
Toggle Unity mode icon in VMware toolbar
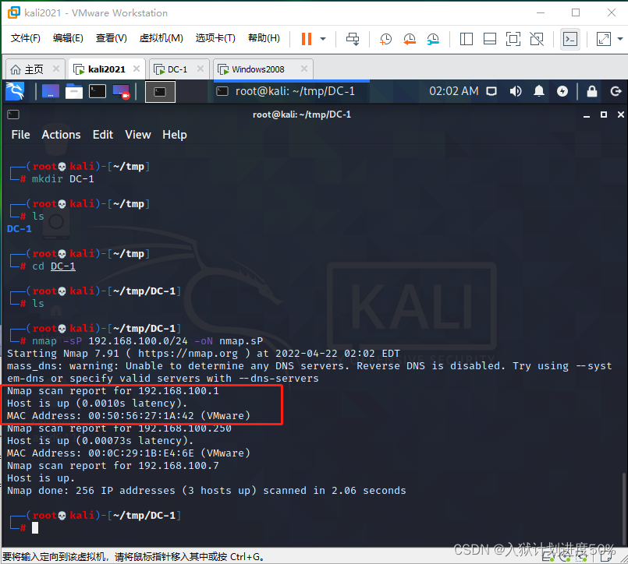[x=537, y=39]
